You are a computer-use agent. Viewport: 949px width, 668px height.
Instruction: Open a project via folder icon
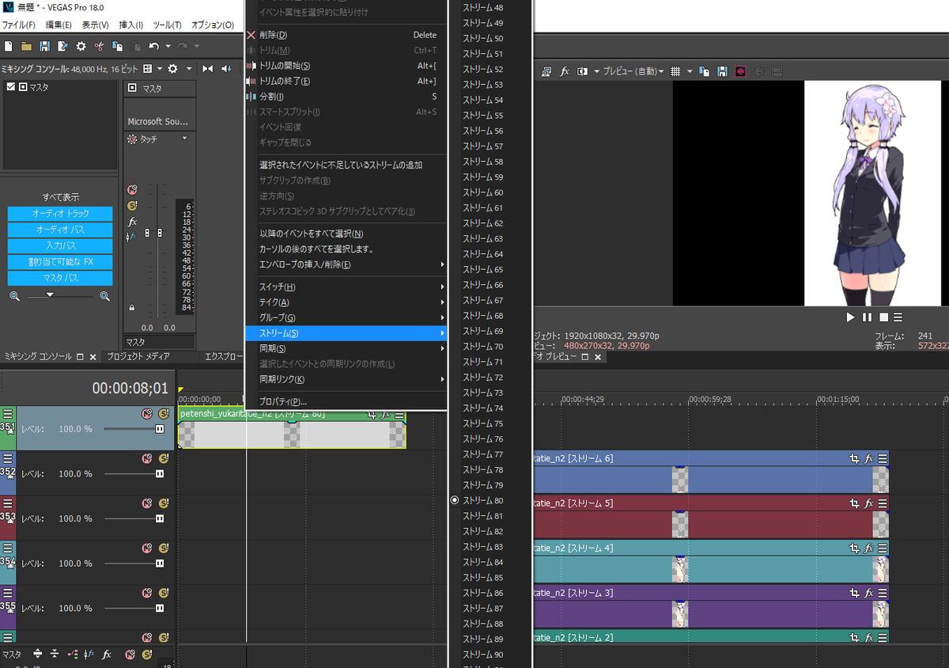click(x=26, y=47)
